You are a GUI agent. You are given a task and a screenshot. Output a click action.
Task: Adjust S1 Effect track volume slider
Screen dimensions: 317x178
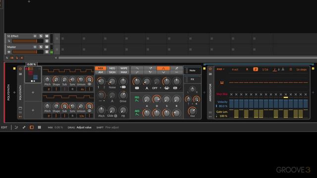[x=28, y=41]
